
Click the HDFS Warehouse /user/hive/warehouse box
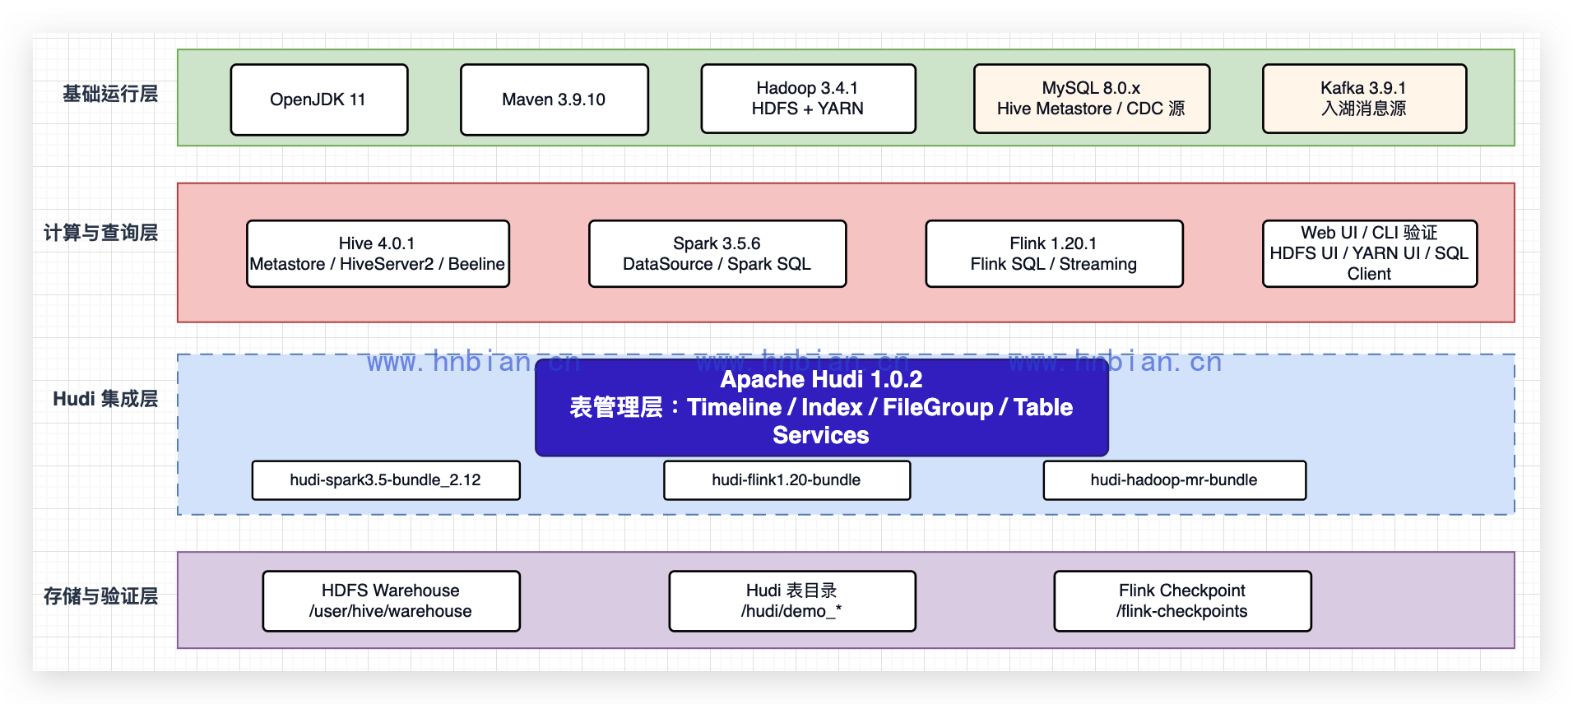click(391, 601)
